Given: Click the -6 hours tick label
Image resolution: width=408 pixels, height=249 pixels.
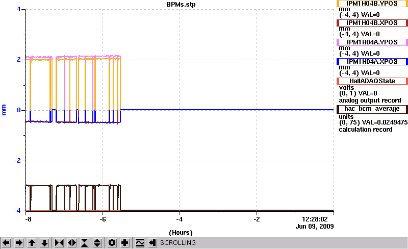Looking at the screenshot, I should pyautogui.click(x=103, y=219).
